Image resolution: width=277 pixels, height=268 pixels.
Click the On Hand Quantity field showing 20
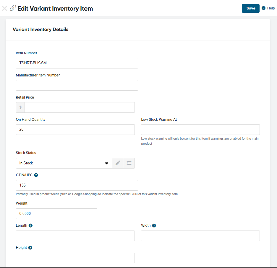pyautogui.click(x=75, y=129)
